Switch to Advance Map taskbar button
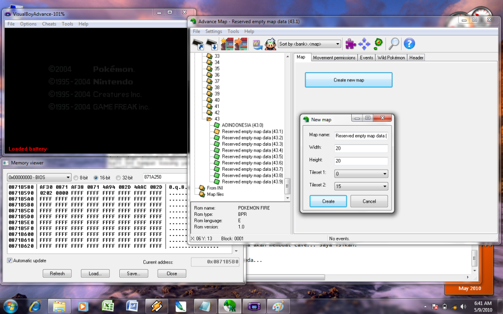 230,306
